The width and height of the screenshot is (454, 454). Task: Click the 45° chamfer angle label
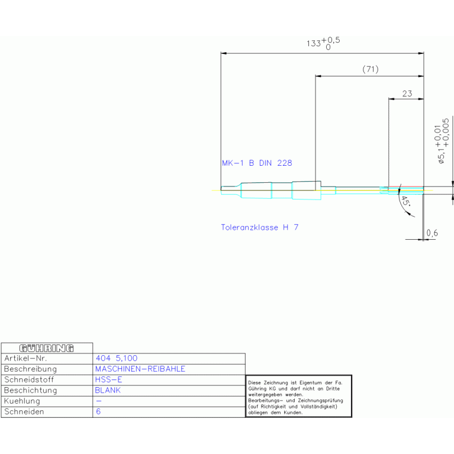(405, 203)
